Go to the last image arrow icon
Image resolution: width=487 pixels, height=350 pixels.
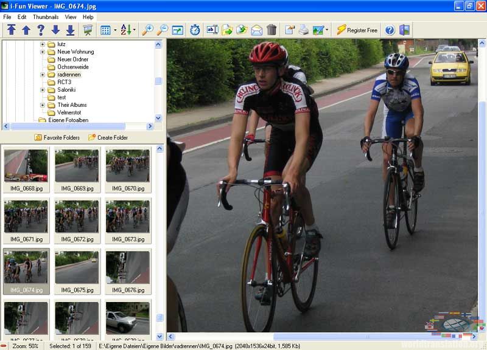click(70, 30)
